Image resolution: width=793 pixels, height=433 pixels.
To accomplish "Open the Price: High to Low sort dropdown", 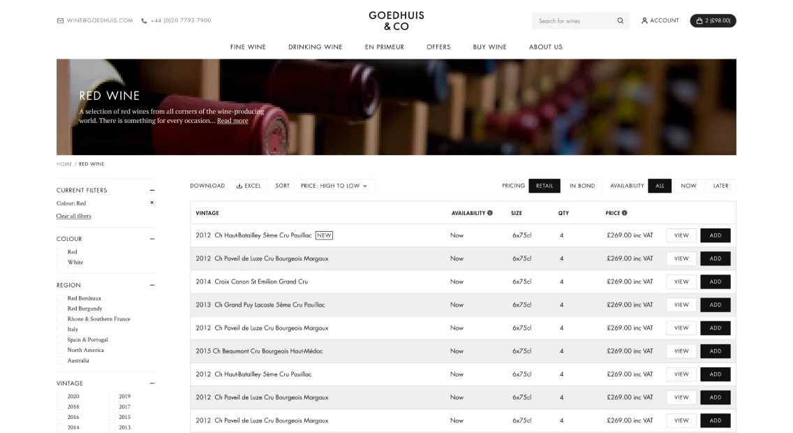I will [x=334, y=186].
